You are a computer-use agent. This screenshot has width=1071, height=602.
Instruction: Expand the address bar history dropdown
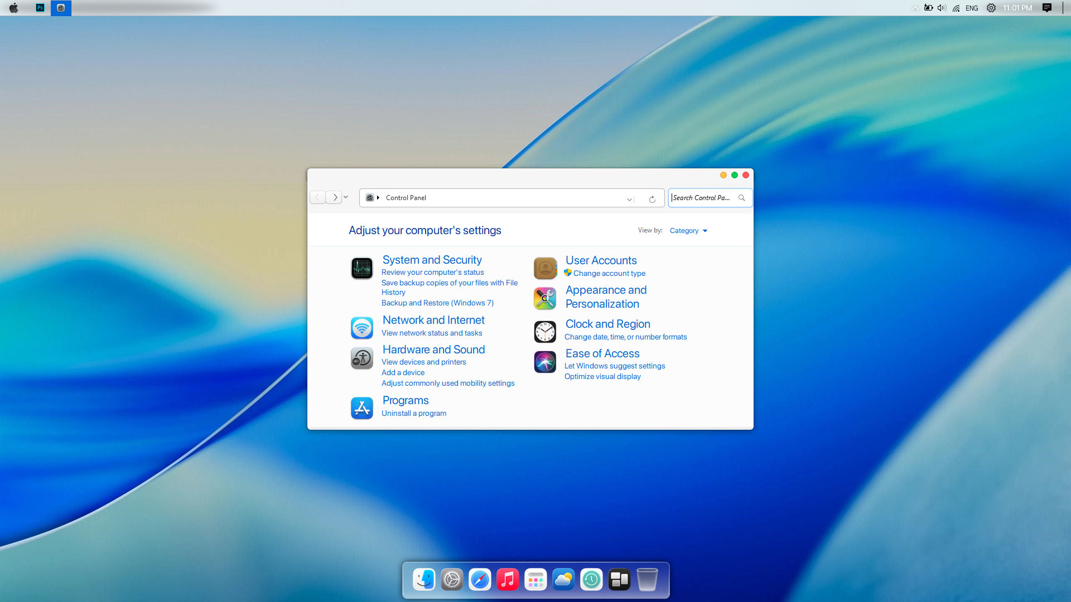629,198
